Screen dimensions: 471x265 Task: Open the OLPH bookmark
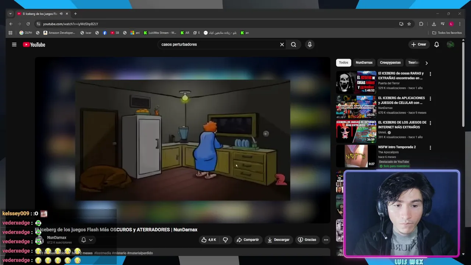click(26, 33)
